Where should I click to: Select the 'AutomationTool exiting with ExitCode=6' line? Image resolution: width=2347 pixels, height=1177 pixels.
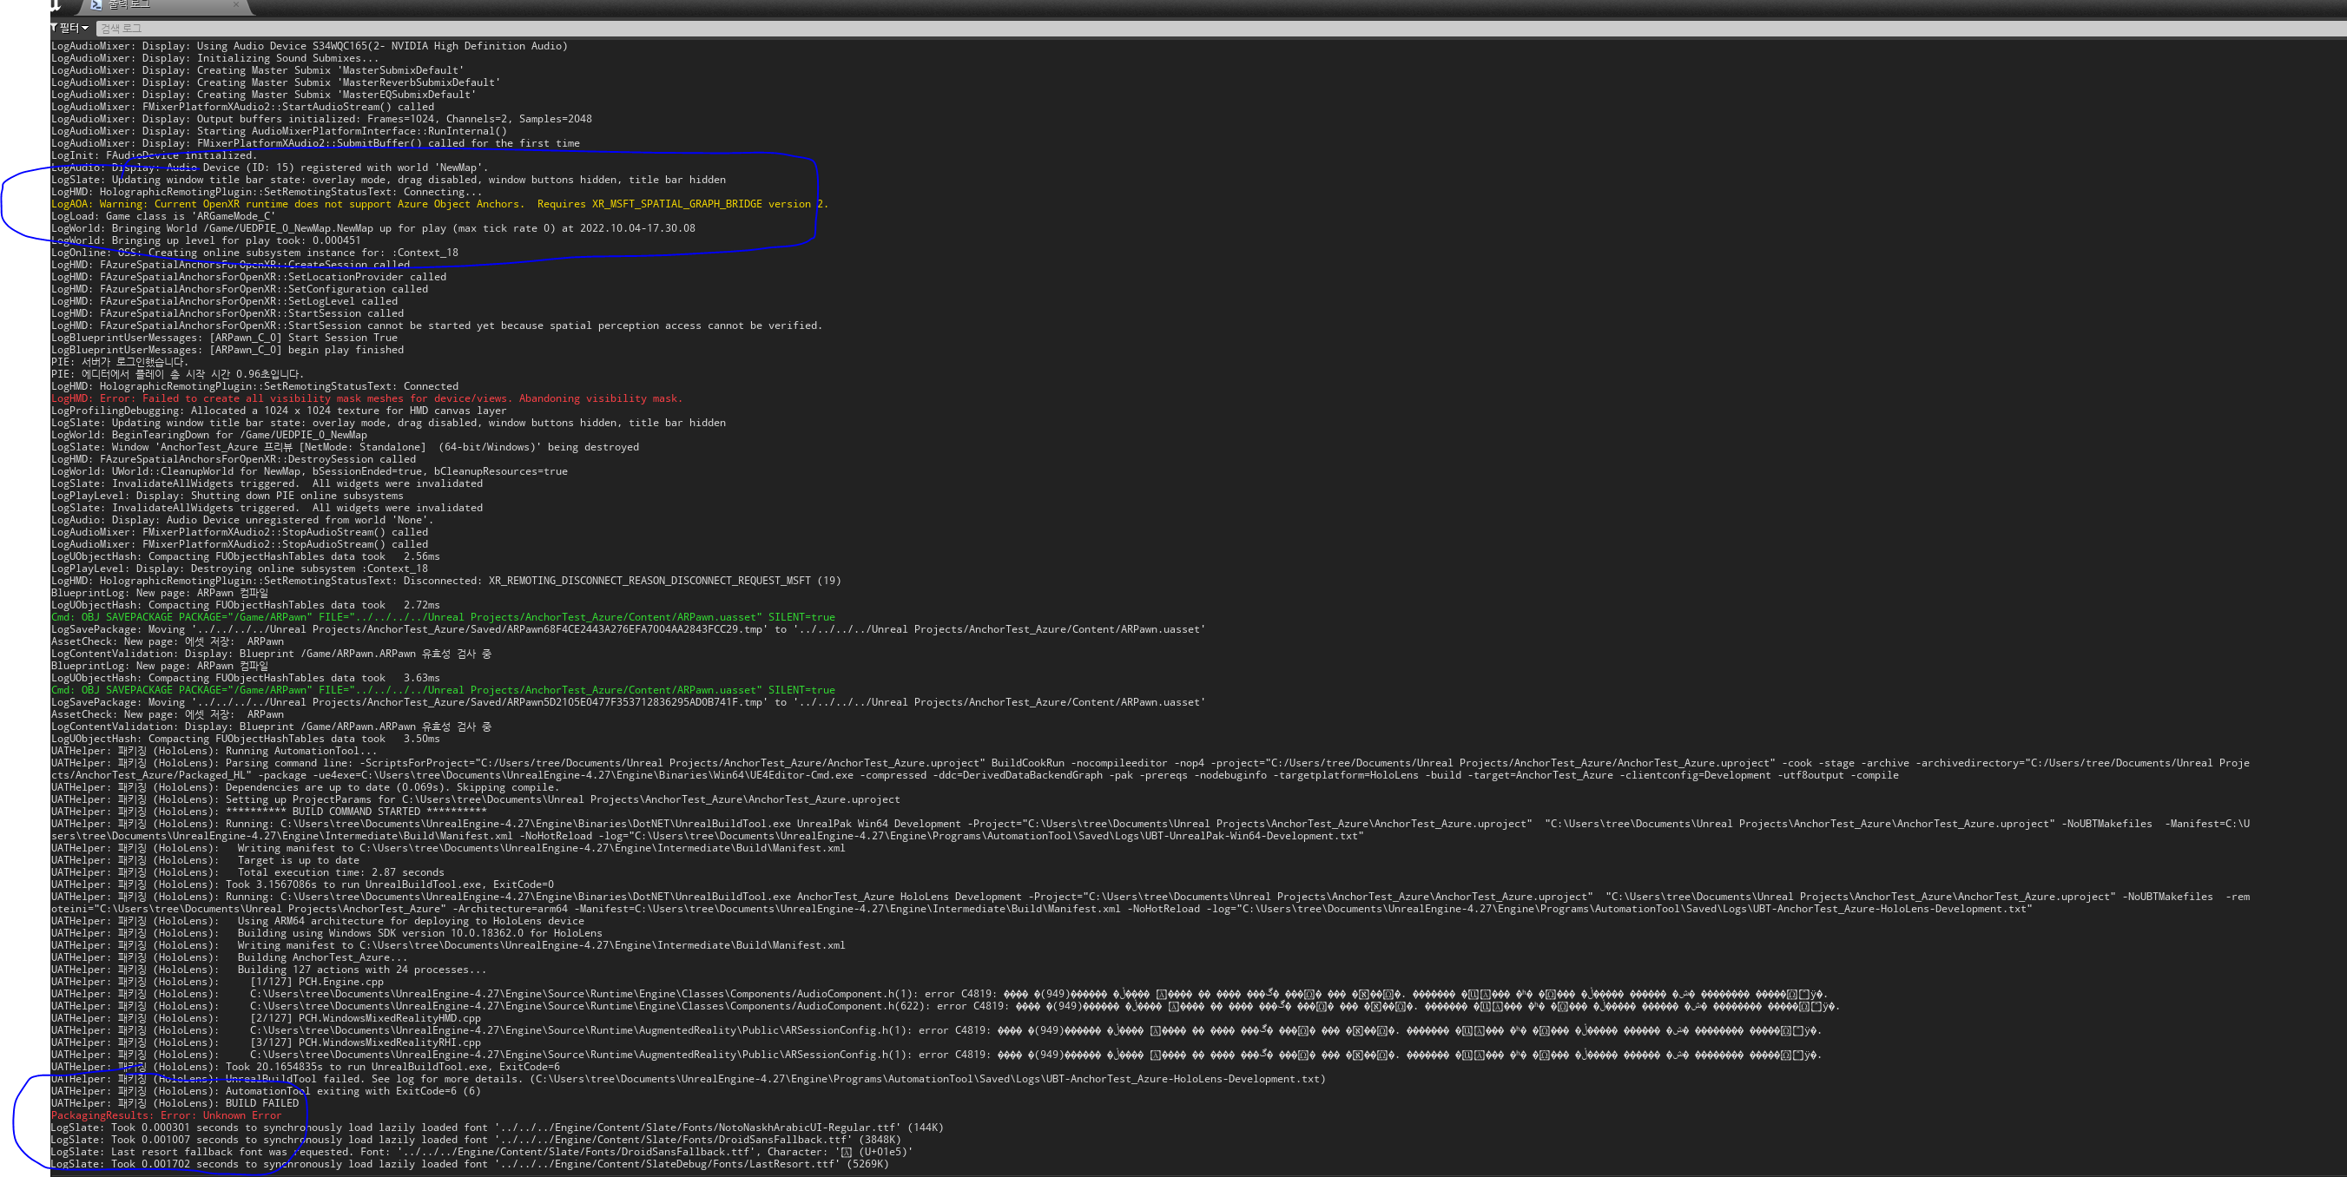pos(266,1090)
